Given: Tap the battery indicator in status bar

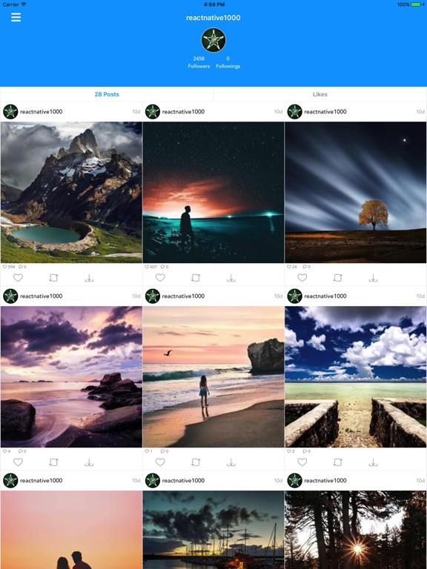Looking at the screenshot, I should (417, 4).
